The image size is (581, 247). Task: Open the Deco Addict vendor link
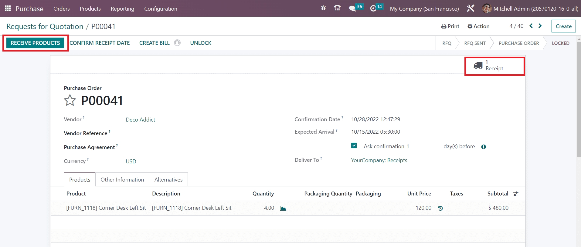point(140,120)
